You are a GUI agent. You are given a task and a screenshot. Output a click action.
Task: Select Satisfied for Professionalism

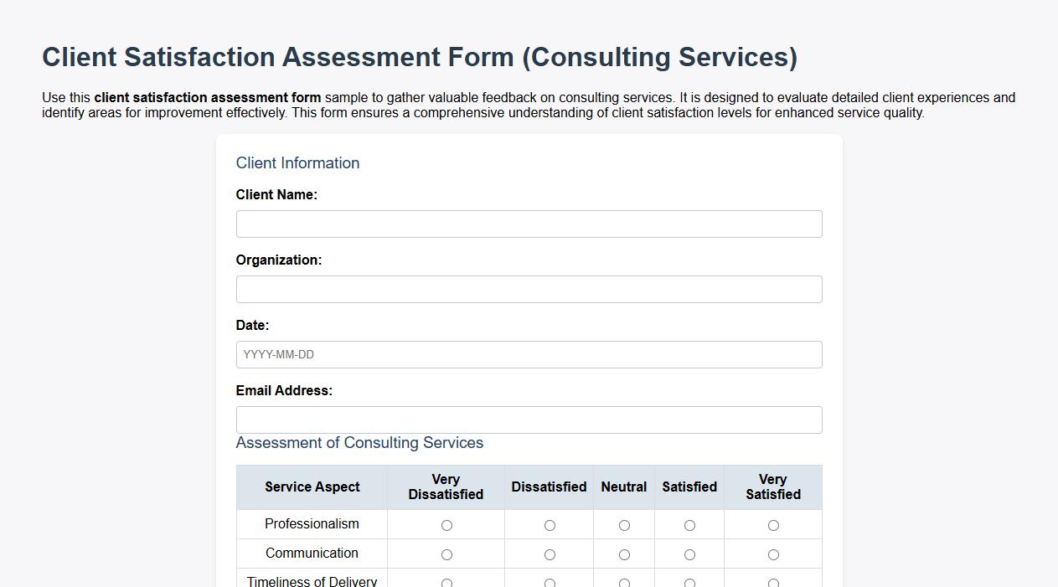tap(689, 525)
